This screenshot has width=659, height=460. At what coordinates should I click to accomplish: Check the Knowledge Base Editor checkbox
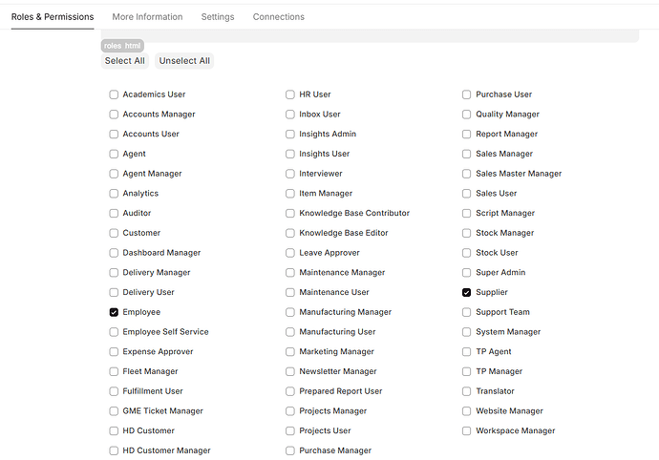(x=290, y=233)
